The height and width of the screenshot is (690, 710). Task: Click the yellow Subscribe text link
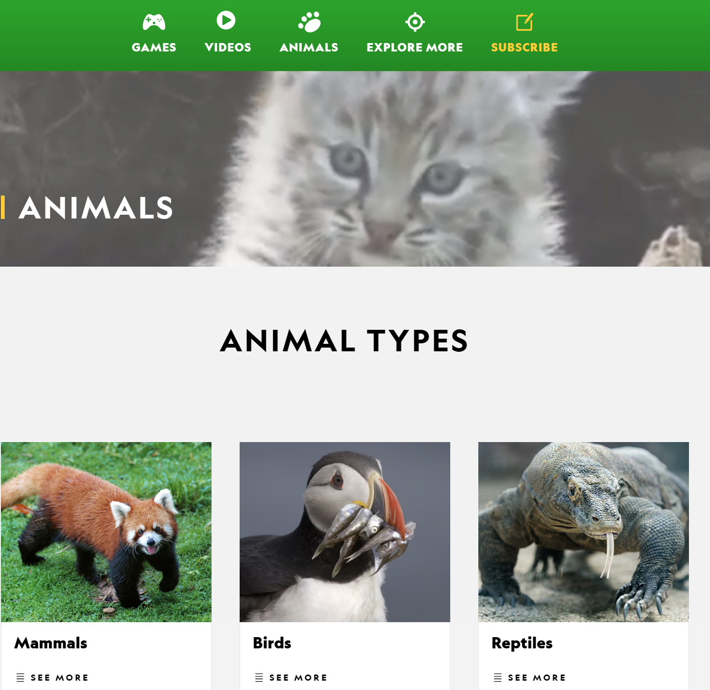pyautogui.click(x=524, y=47)
